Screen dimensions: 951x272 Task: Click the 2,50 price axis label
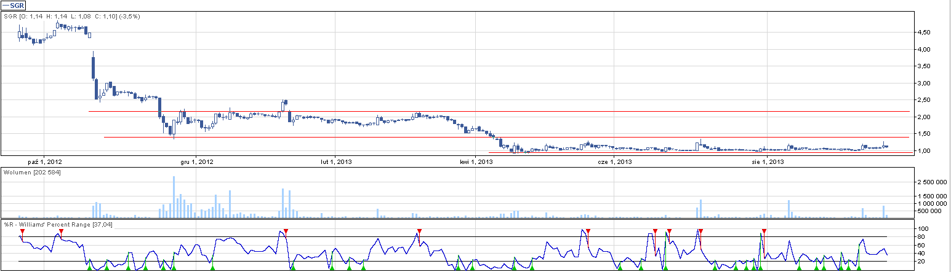(x=924, y=100)
